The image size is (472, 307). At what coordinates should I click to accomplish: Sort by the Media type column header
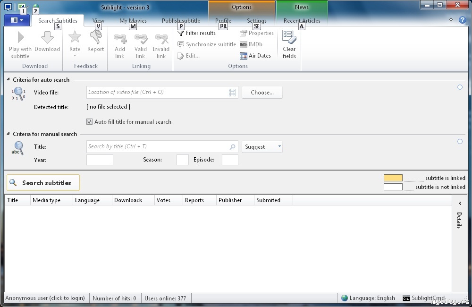click(51, 200)
